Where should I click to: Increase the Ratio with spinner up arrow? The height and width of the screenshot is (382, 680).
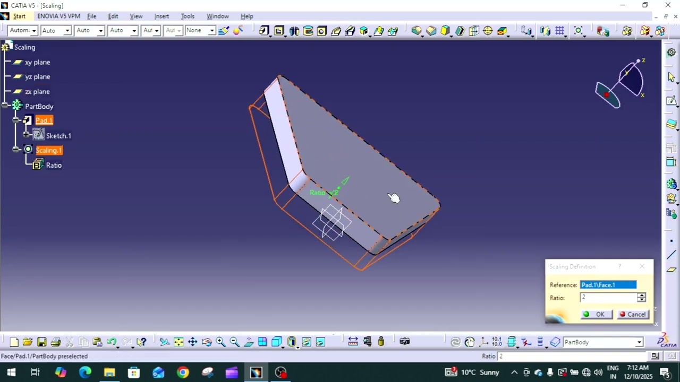tap(642, 296)
